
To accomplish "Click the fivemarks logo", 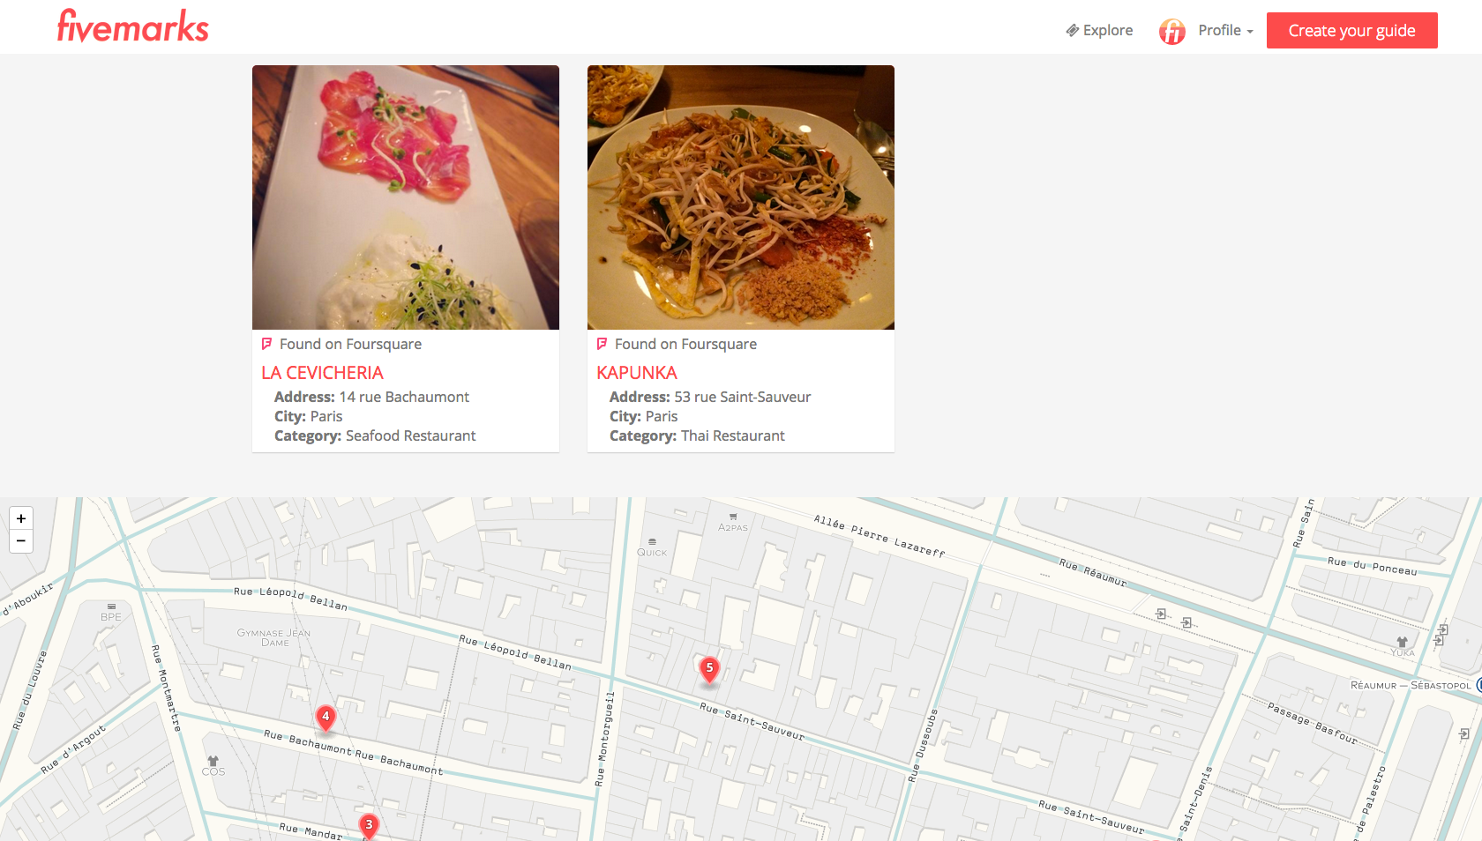I will [133, 26].
